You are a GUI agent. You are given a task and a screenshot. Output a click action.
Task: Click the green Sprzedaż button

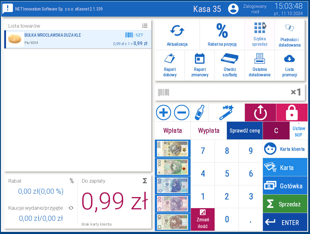285,204
